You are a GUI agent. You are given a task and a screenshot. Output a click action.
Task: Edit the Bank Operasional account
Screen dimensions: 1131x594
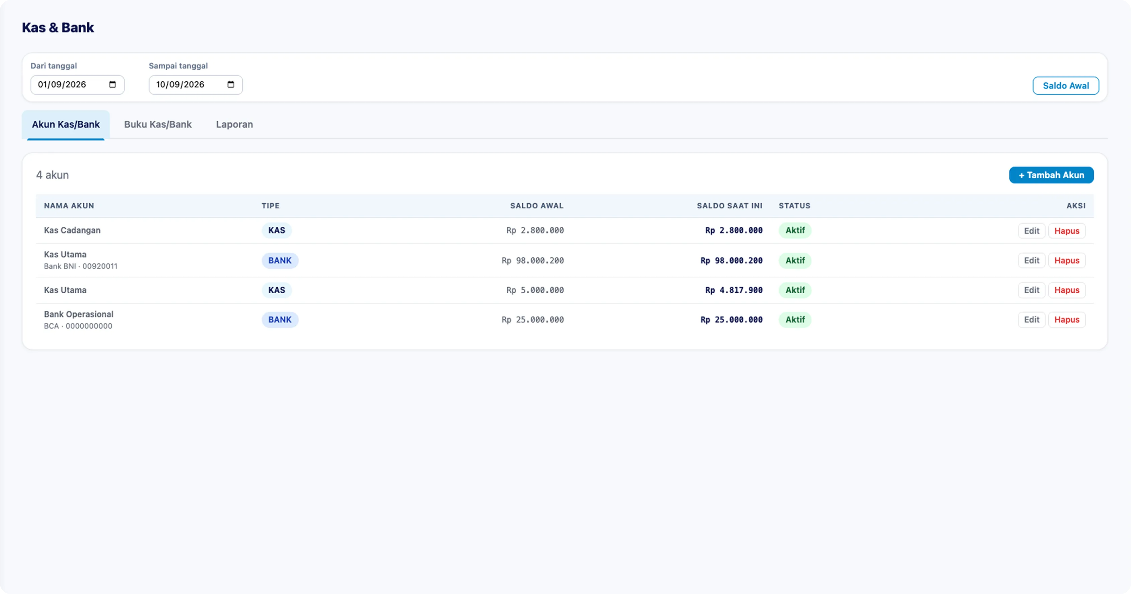click(x=1031, y=320)
